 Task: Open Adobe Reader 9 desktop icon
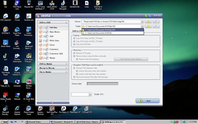pos(6,97)
